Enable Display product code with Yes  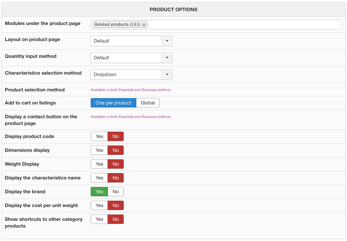99,137
